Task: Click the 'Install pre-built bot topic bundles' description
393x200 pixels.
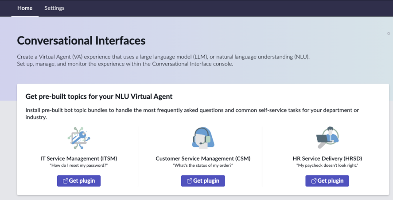Action: tap(192, 114)
